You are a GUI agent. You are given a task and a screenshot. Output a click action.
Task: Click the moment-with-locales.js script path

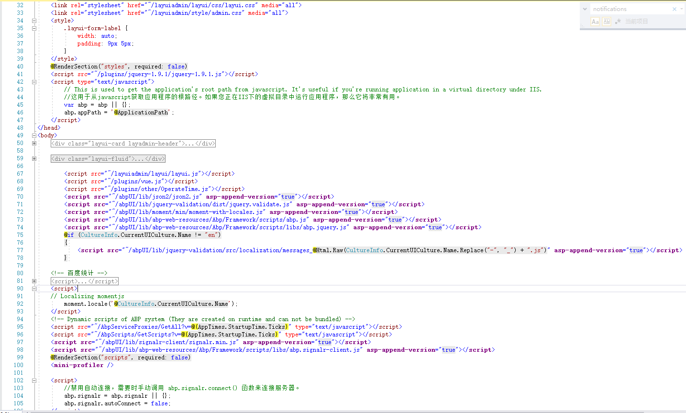click(x=187, y=212)
